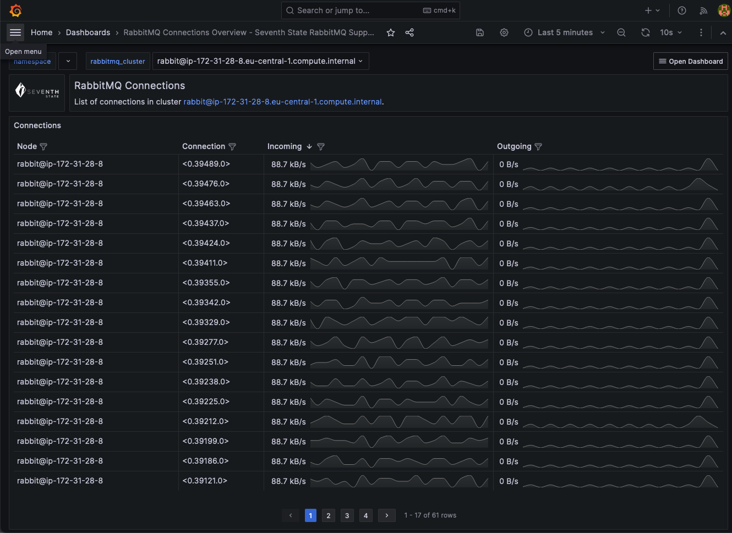Image resolution: width=732 pixels, height=533 pixels.
Task: Select connection <0.39424.0> cell
Action: click(x=221, y=244)
